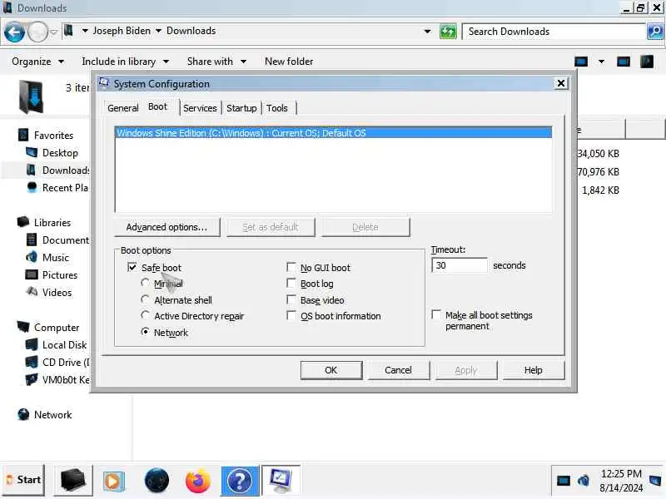Uncheck the Safe boot checkbox

click(132, 267)
